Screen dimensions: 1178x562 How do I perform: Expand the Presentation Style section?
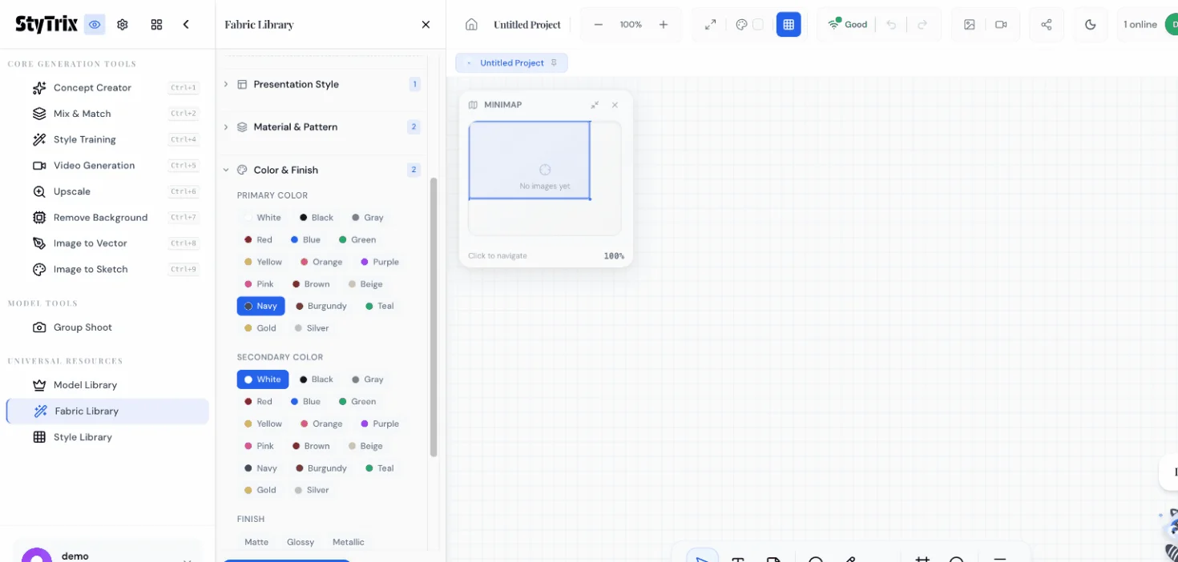[296, 84]
